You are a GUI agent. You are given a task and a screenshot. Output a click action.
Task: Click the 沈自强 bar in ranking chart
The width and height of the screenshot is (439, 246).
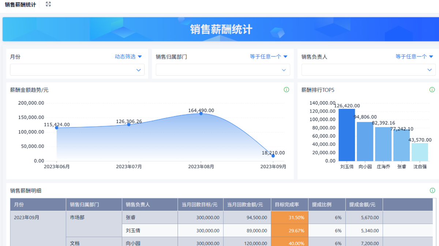click(x=420, y=152)
